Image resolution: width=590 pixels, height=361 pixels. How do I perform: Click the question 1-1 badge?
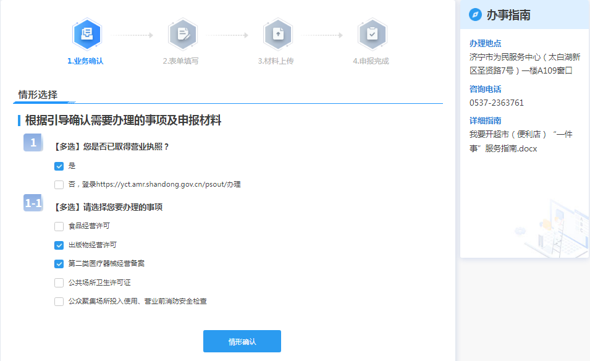(x=33, y=203)
